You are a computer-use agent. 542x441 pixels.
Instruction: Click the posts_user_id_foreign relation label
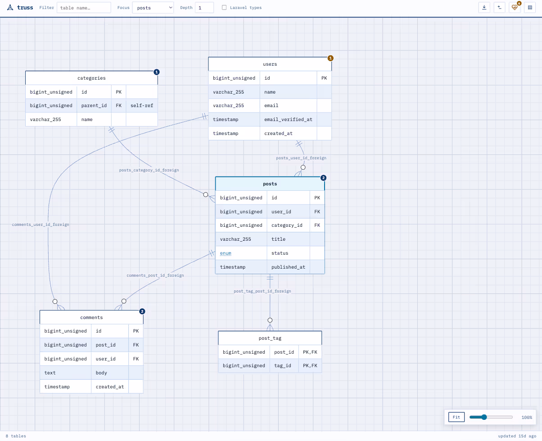pyautogui.click(x=301, y=158)
